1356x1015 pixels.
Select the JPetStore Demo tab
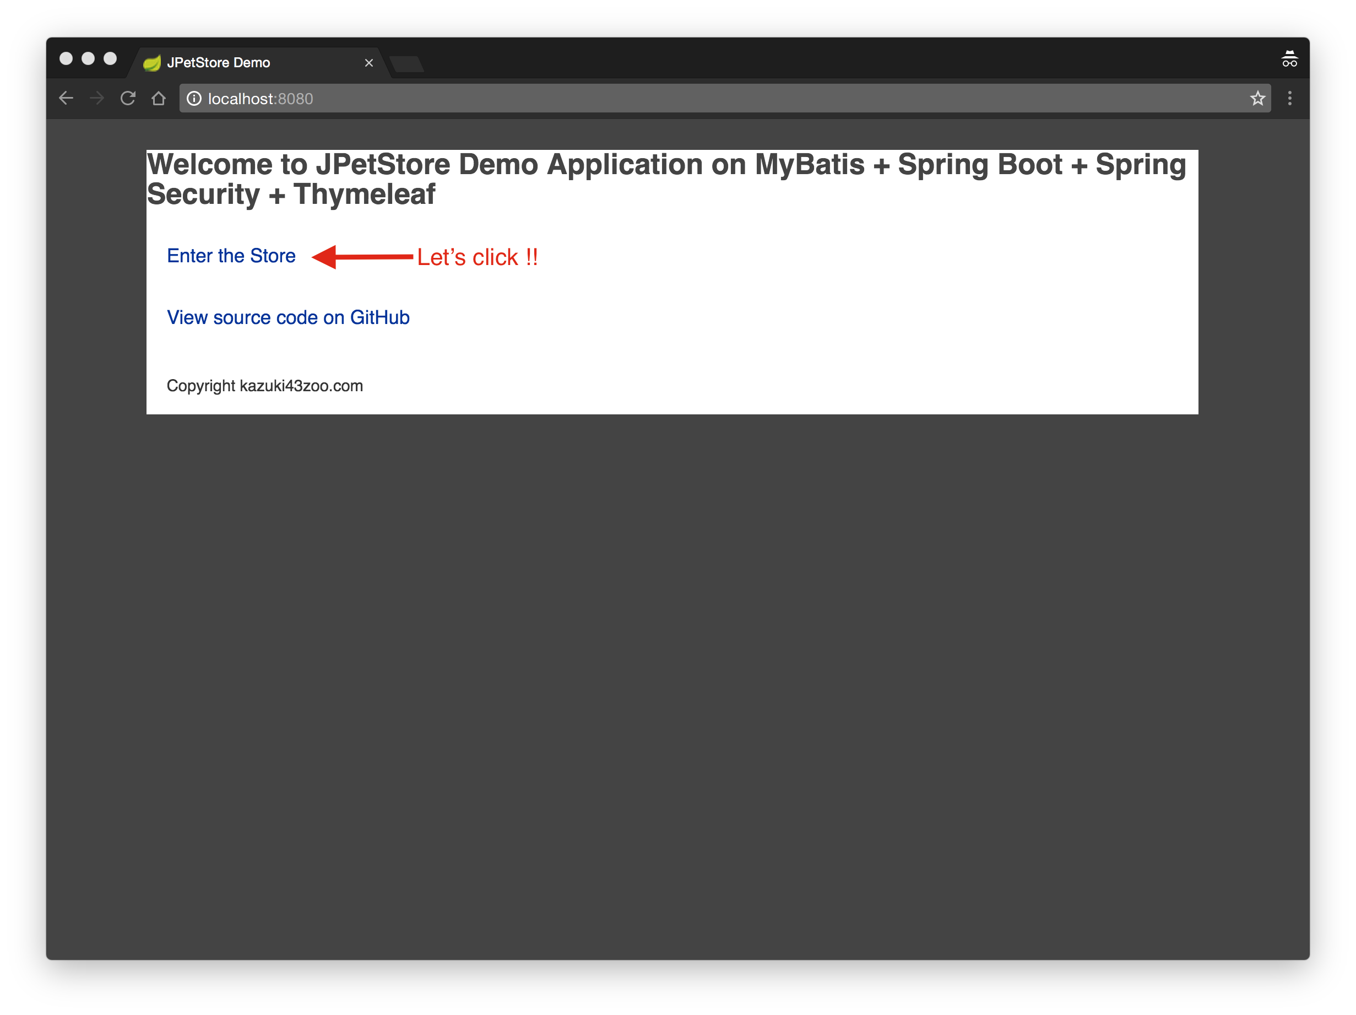point(245,63)
